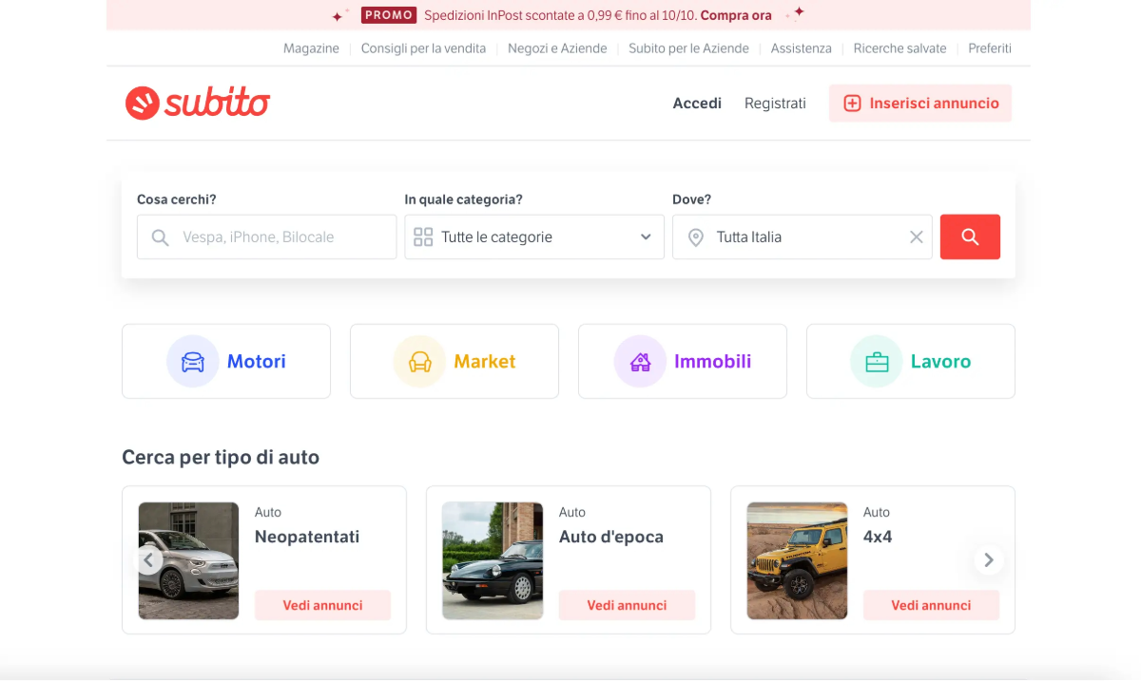
Task: Click the Neopatentati card title
Action: click(307, 537)
